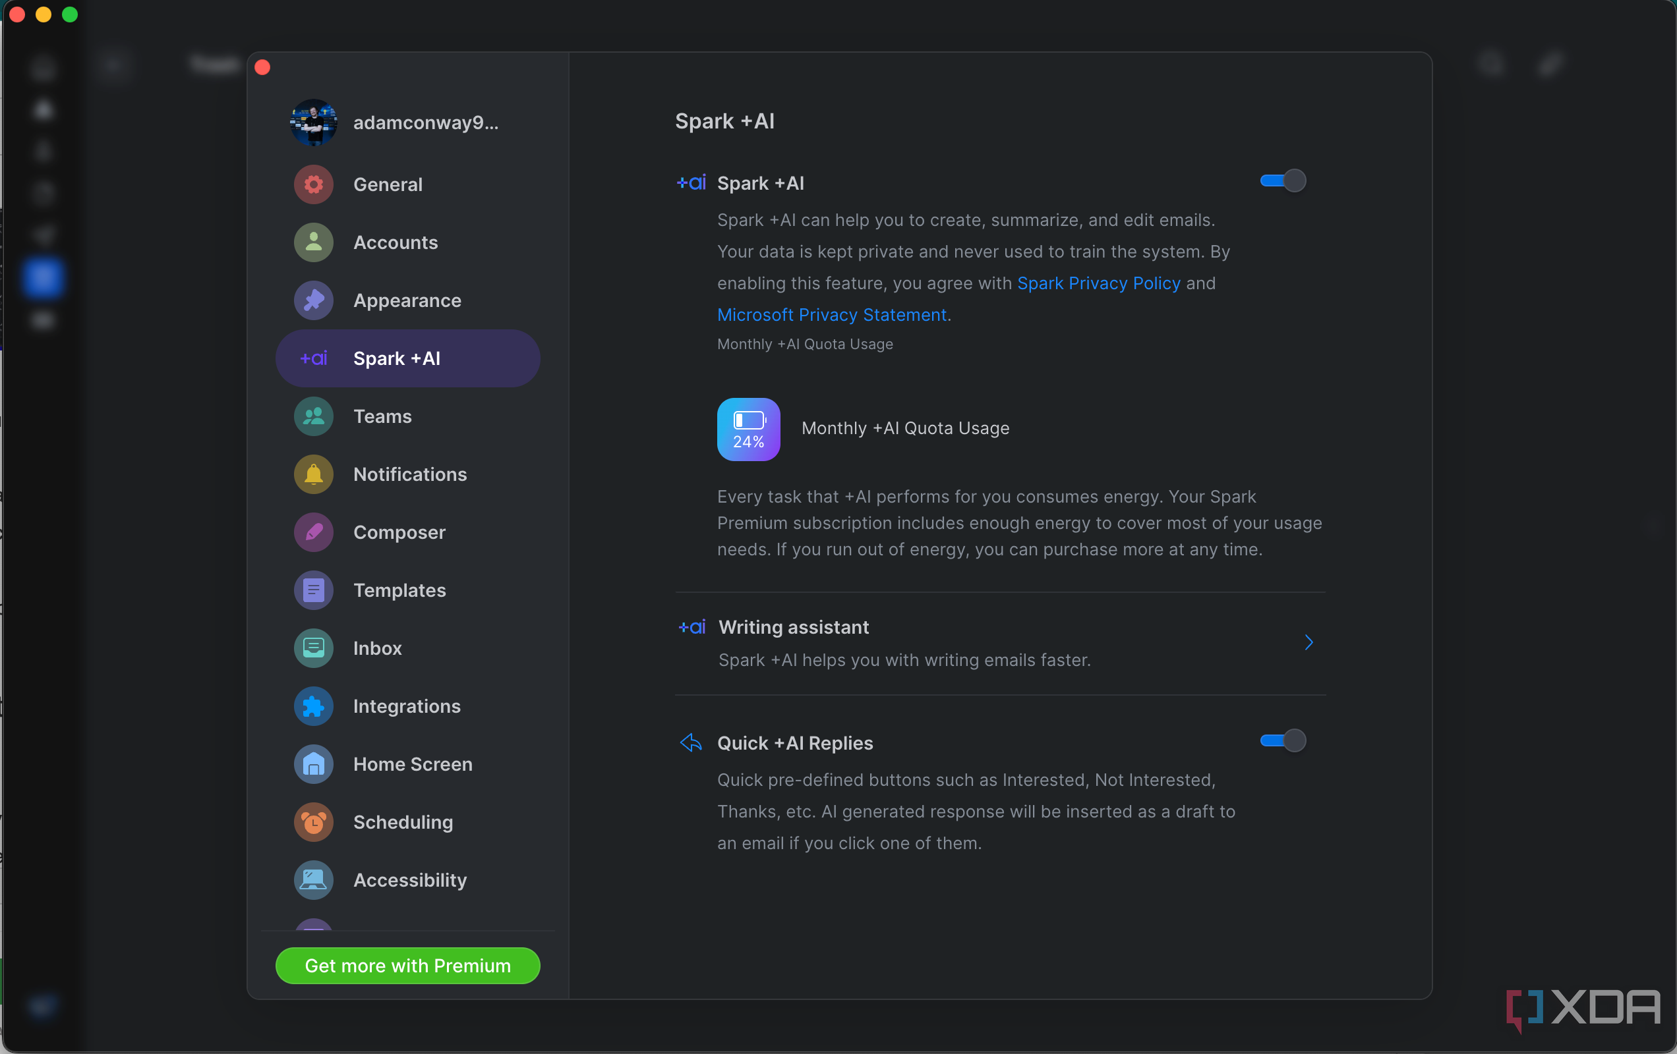The width and height of the screenshot is (1677, 1054).
Task: Click the Home Screen settings icon
Action: point(312,763)
